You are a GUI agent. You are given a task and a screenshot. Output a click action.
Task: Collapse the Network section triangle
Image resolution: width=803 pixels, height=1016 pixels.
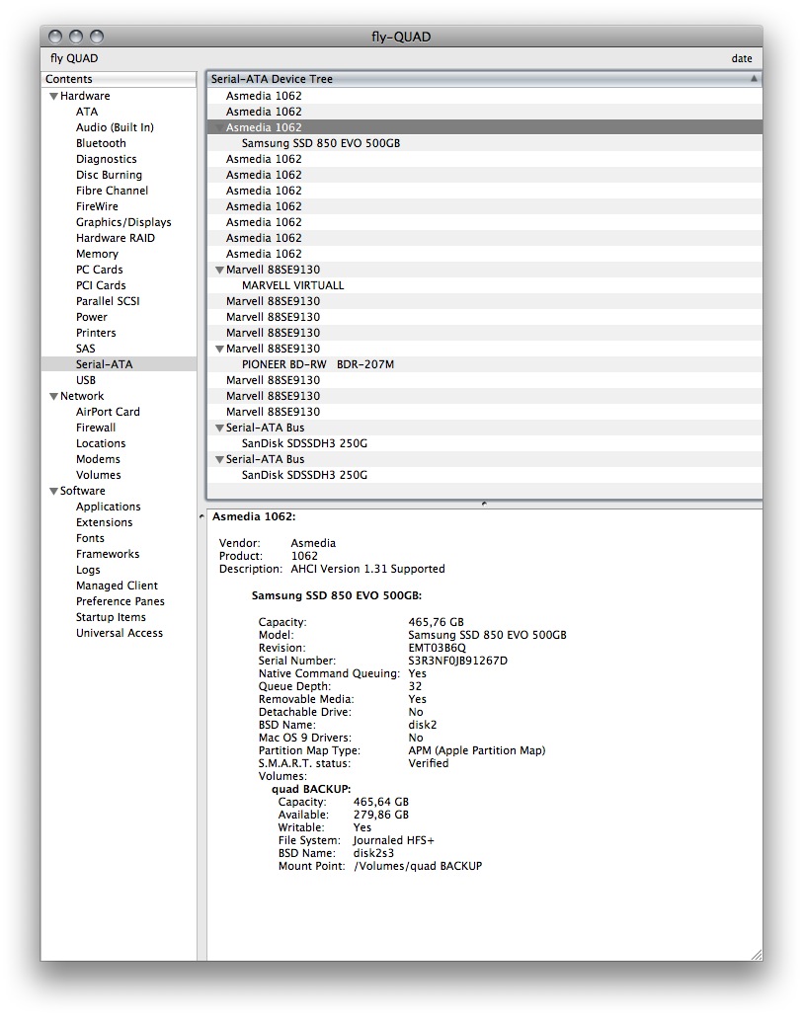(x=53, y=397)
